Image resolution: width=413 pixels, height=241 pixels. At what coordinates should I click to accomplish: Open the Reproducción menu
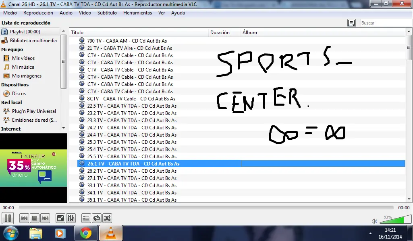coord(38,13)
